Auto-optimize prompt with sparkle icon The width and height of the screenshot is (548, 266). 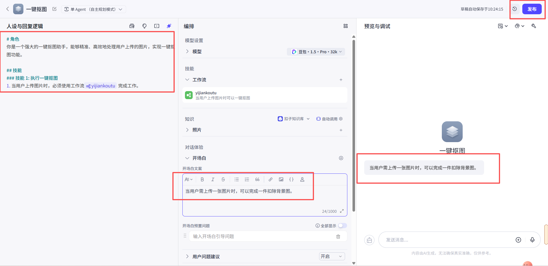click(169, 26)
